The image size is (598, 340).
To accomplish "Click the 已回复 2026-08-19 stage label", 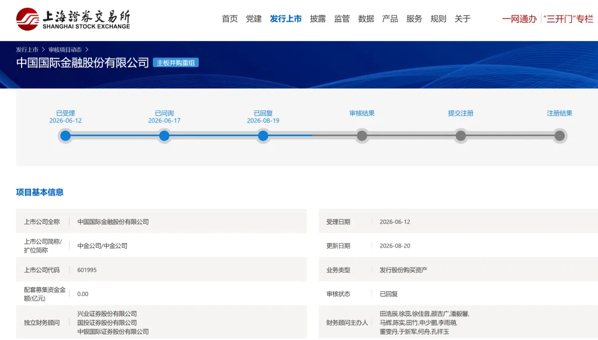I will (263, 117).
